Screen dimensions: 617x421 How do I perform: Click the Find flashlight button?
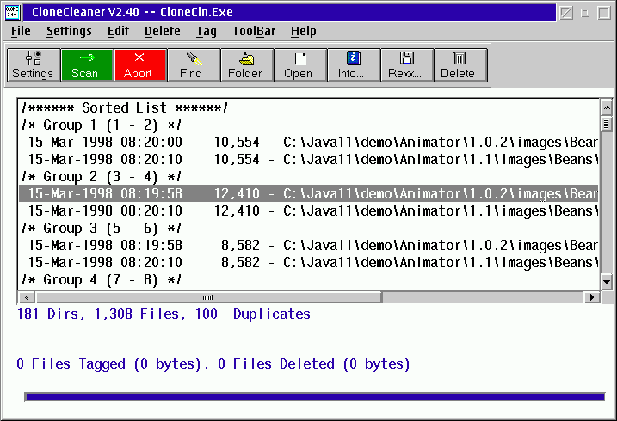pyautogui.click(x=194, y=65)
